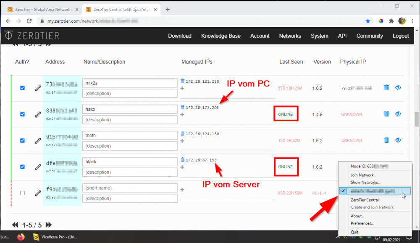The width and height of the screenshot is (420, 243).
Task: Delete the mix2s member with trash icon
Action: tap(386, 88)
